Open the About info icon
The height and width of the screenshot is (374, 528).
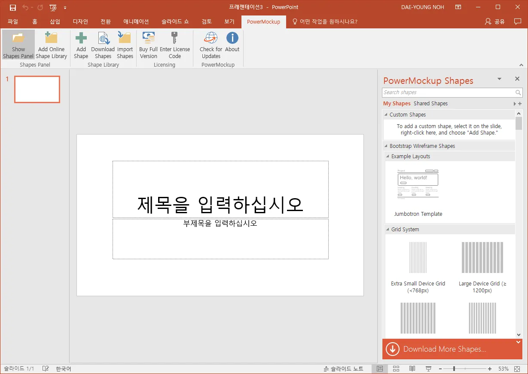[232, 38]
